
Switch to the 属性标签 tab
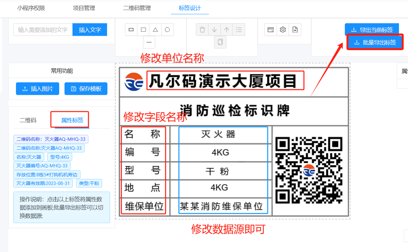click(69, 120)
